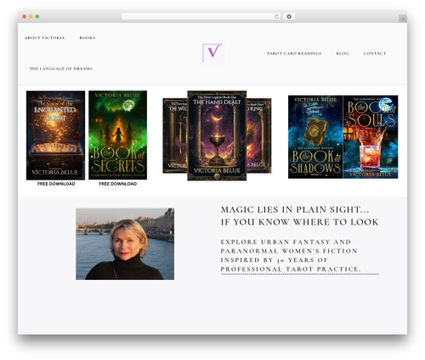The width and height of the screenshot is (425, 360).
Task: Open The Language of Dreams menu item
Action: click(61, 69)
